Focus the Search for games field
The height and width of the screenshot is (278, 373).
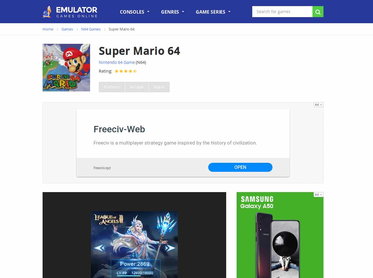coord(282,12)
